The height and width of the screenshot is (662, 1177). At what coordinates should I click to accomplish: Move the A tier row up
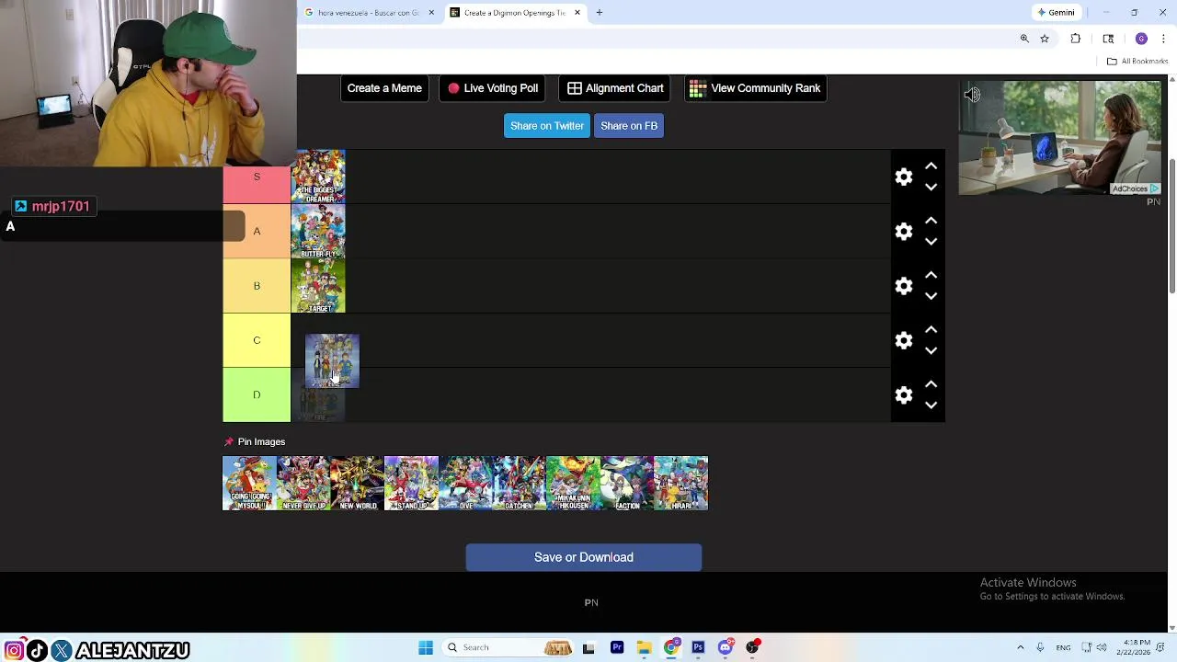[931, 221]
